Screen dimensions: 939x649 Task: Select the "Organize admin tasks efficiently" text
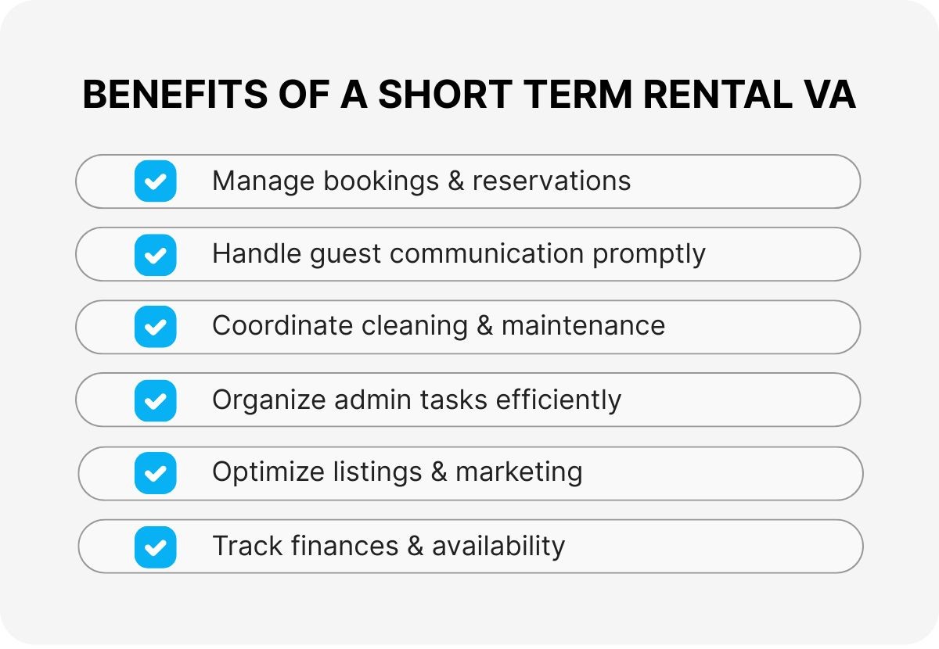pos(416,400)
